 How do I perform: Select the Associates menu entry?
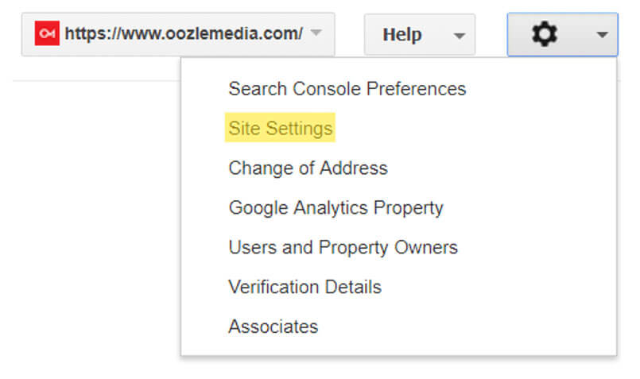273,327
